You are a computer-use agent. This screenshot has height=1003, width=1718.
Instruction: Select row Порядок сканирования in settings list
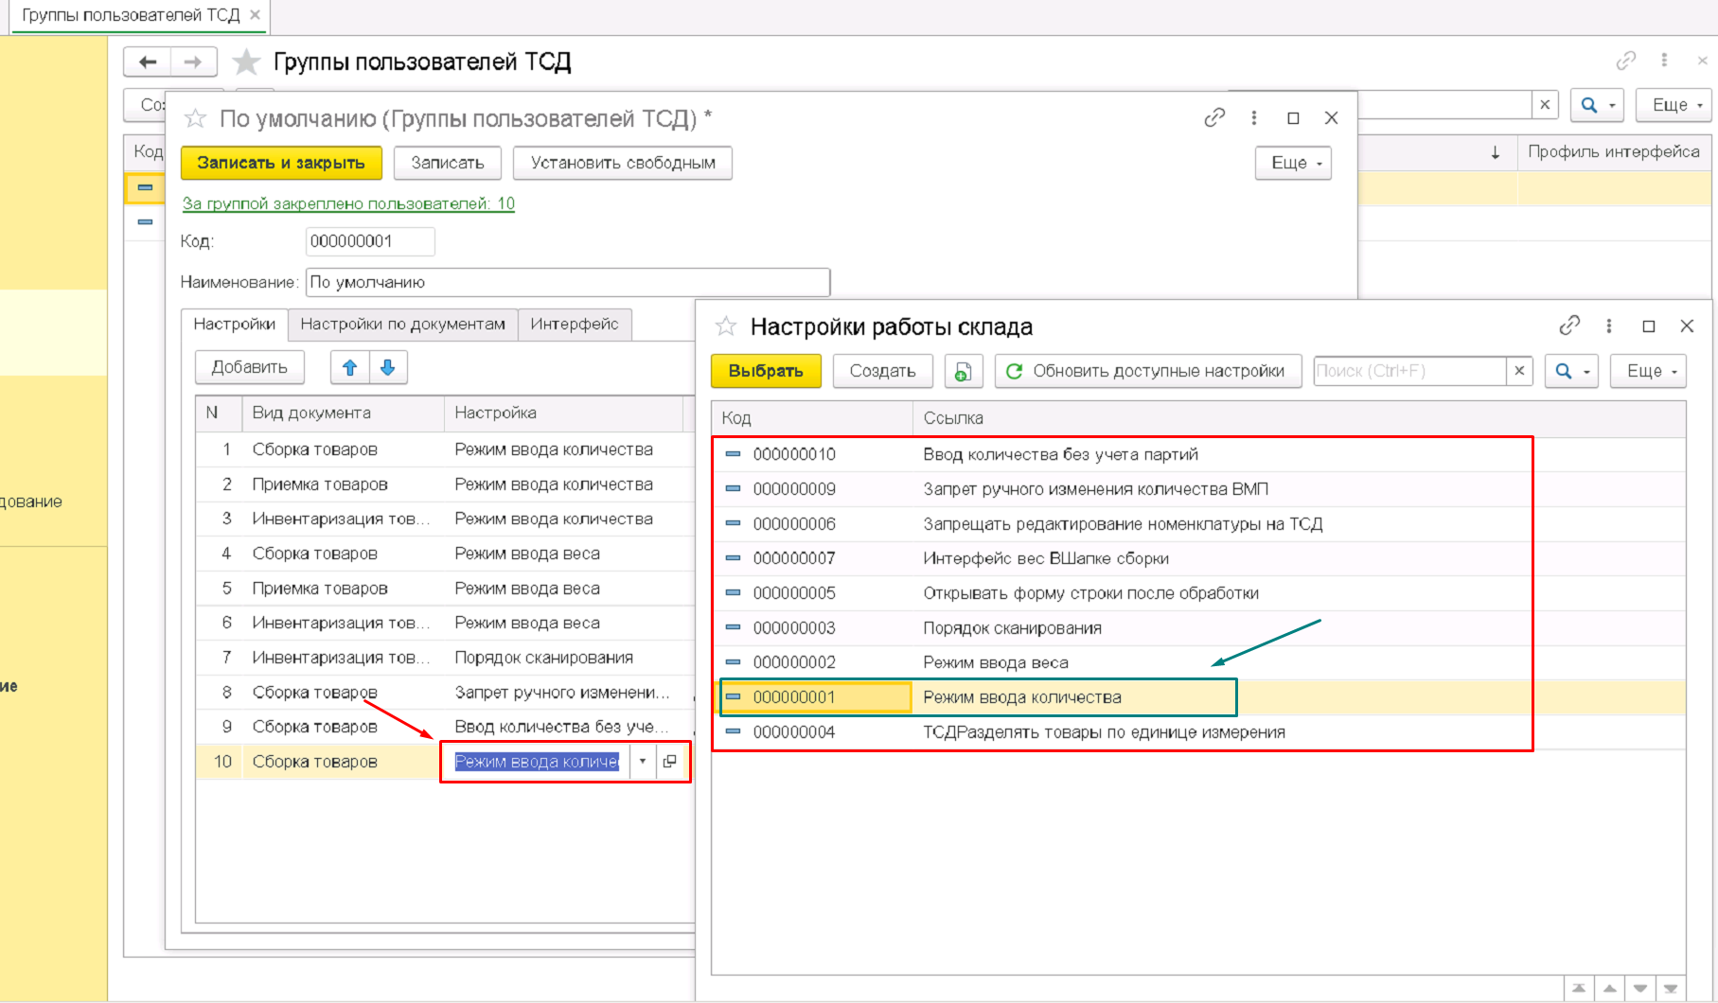pyautogui.click(x=1012, y=628)
